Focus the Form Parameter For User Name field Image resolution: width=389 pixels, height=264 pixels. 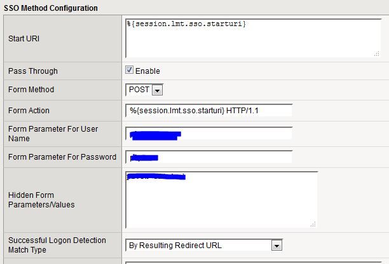click(208, 133)
